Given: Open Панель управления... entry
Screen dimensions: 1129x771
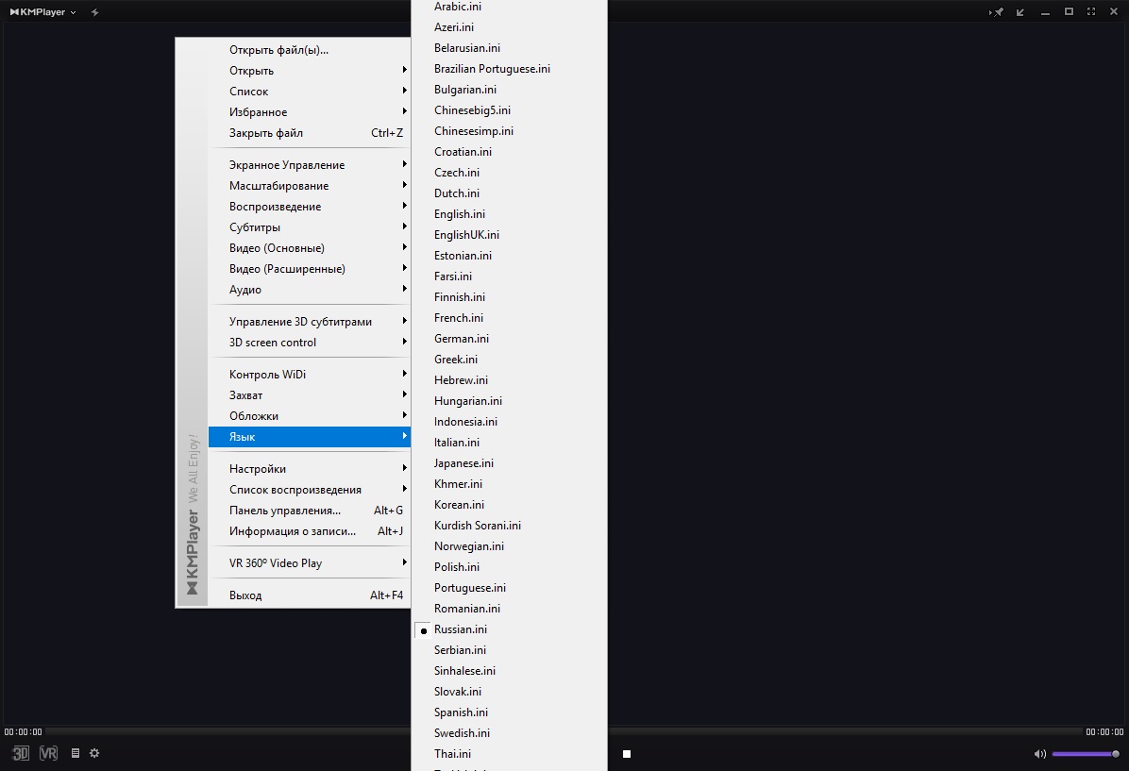Looking at the screenshot, I should (285, 511).
